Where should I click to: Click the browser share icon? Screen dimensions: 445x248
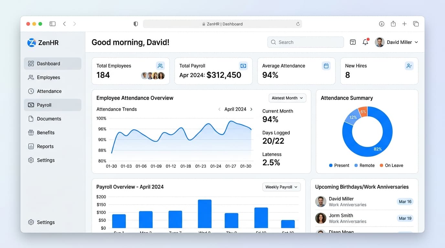(393, 24)
